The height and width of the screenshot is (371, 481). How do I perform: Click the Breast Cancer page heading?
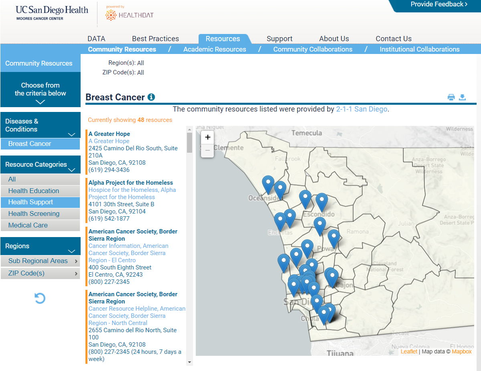pyautogui.click(x=115, y=97)
